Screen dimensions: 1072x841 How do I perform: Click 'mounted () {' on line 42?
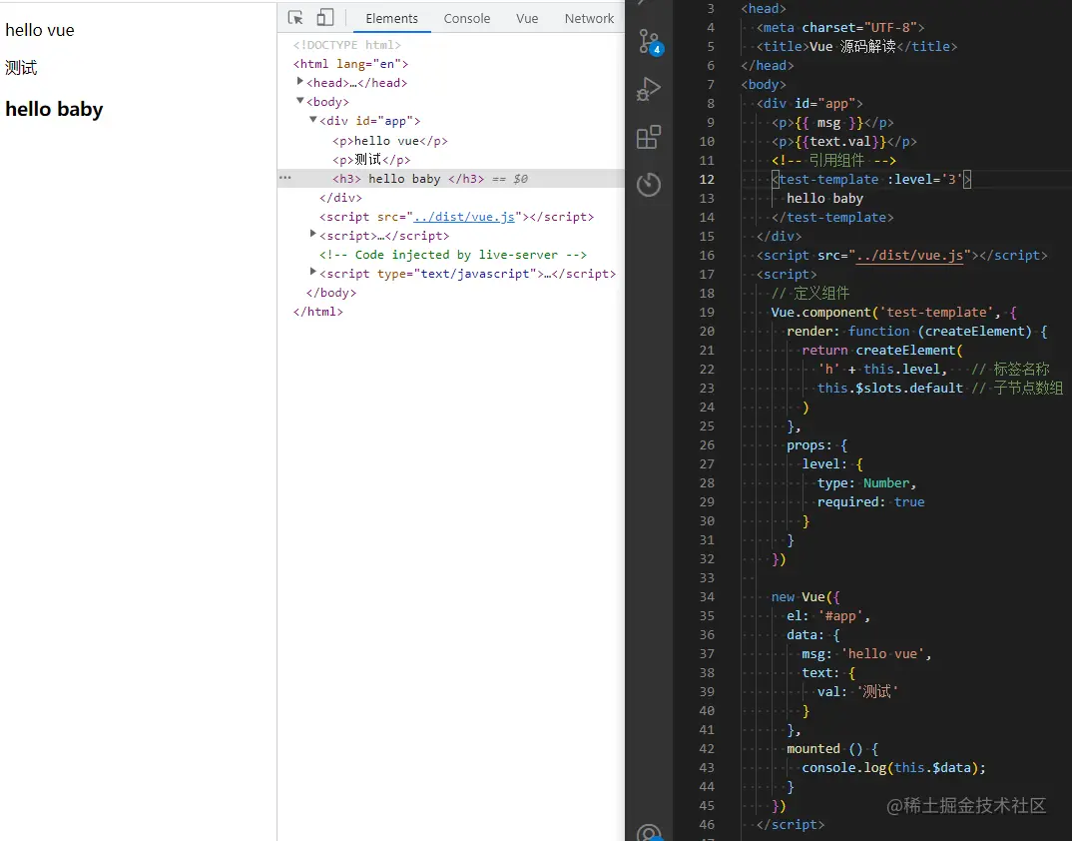832,749
